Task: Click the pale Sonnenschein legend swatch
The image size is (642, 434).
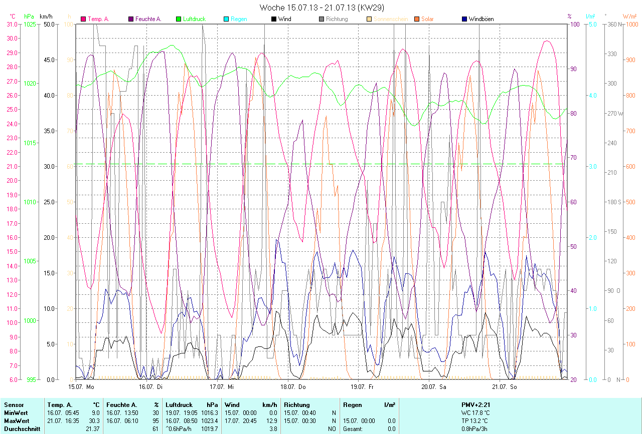Action: [x=369, y=19]
